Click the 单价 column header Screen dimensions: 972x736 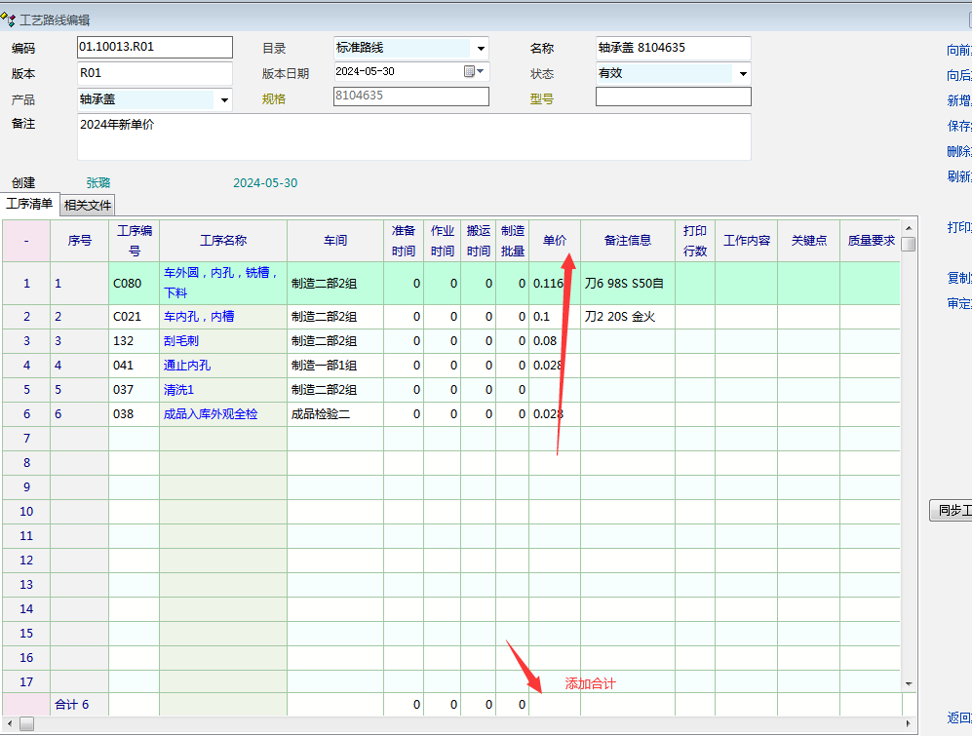(554, 240)
